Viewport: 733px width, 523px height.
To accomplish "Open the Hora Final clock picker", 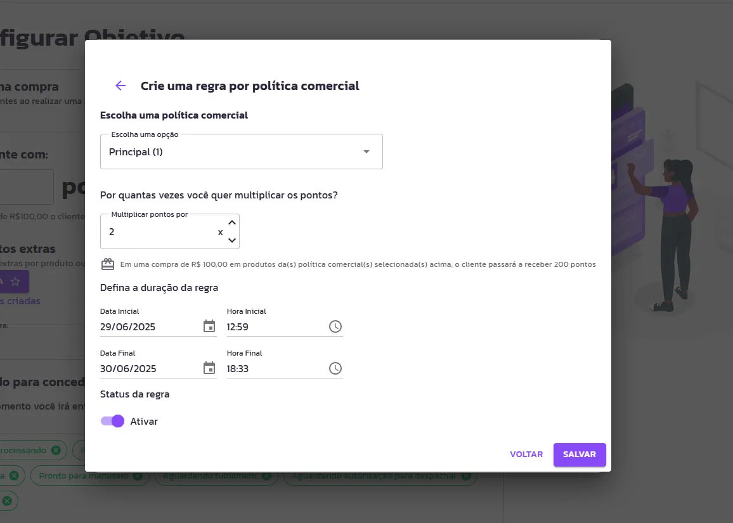I will coord(335,368).
